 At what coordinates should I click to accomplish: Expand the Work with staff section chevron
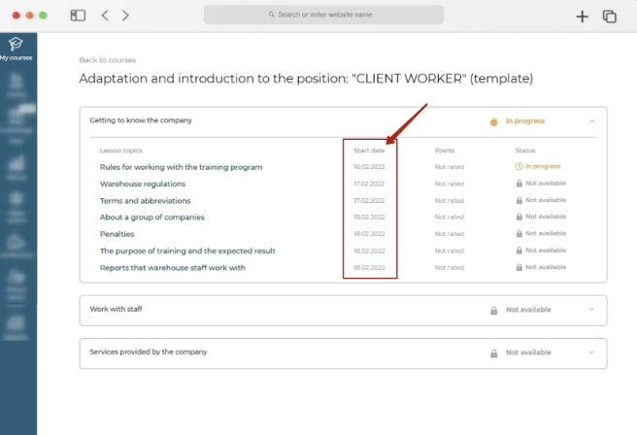(x=591, y=309)
